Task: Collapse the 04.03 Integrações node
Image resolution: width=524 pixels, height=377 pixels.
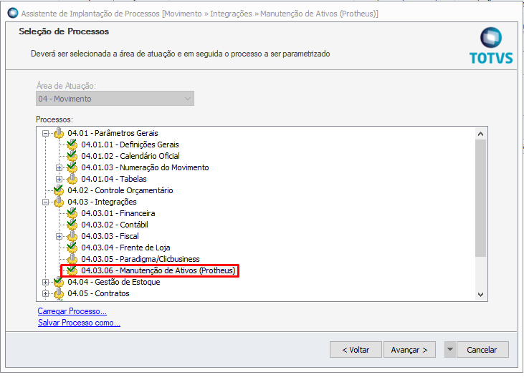Action: pyautogui.click(x=45, y=202)
